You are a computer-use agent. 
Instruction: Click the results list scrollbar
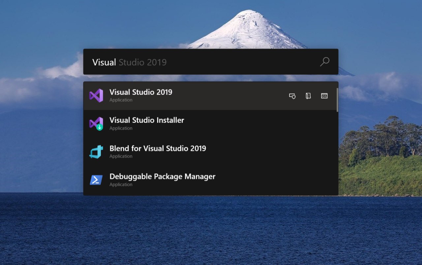click(x=337, y=100)
